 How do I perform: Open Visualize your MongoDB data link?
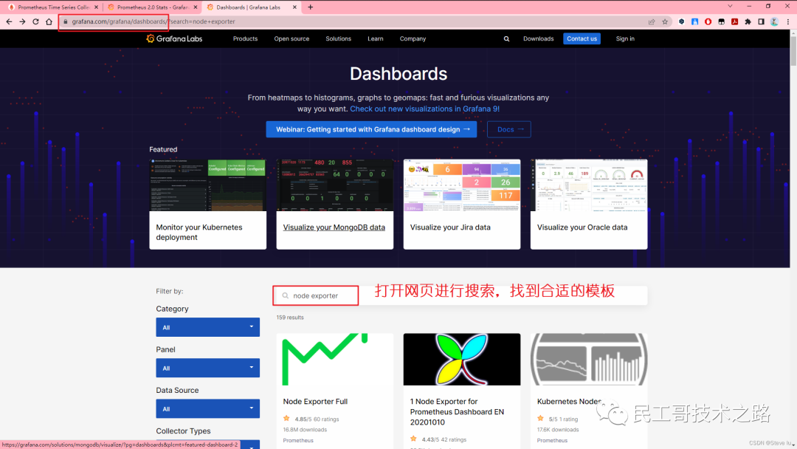point(334,227)
